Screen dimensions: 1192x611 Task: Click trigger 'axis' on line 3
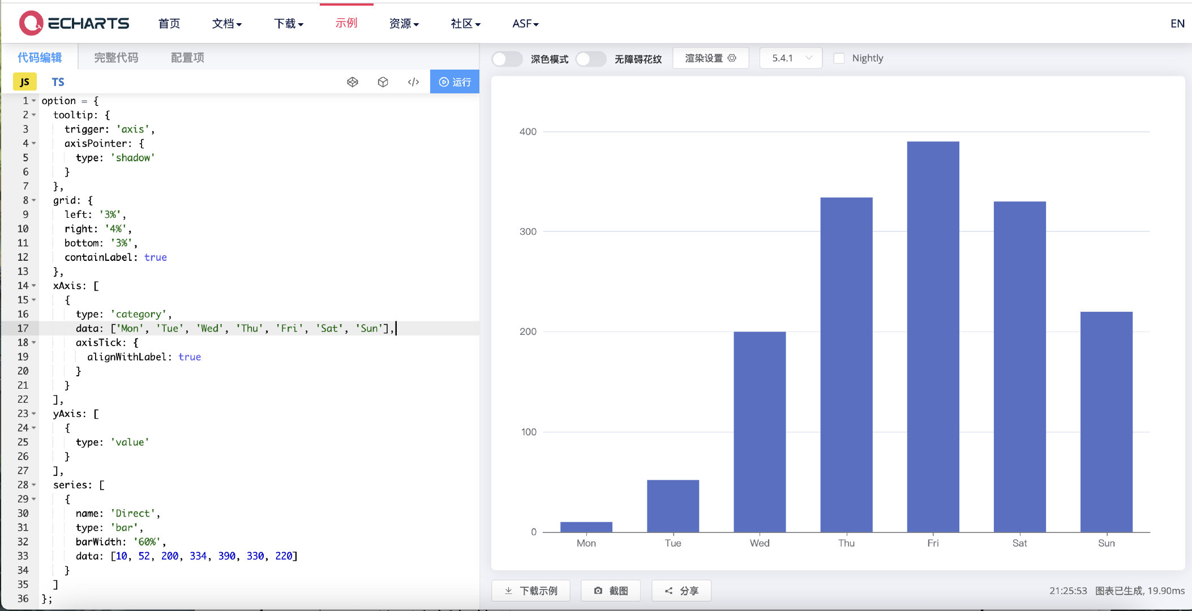(x=132, y=130)
